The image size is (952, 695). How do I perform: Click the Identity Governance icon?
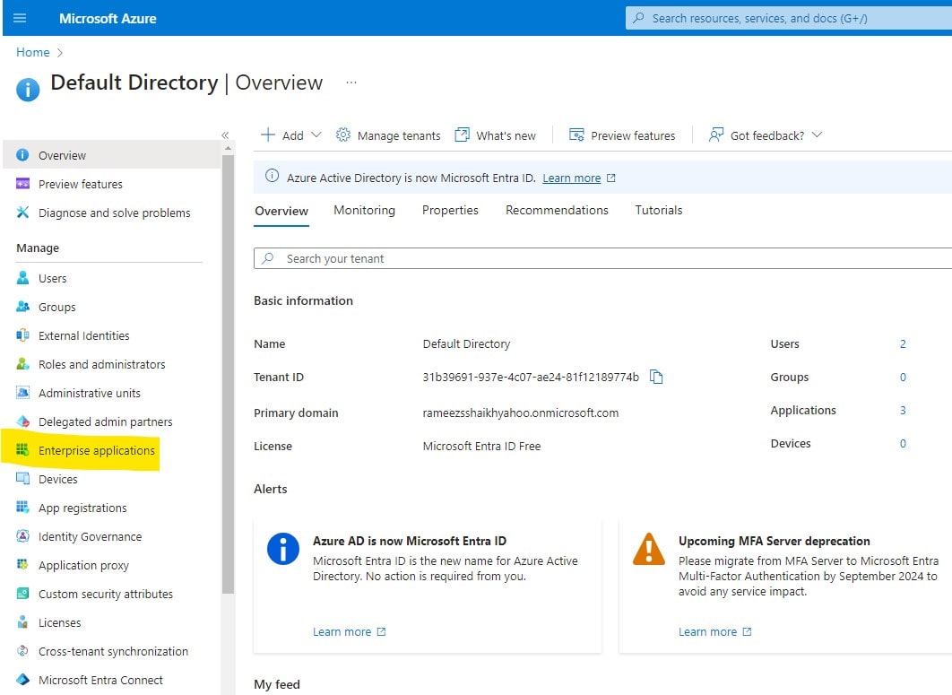tap(22, 536)
